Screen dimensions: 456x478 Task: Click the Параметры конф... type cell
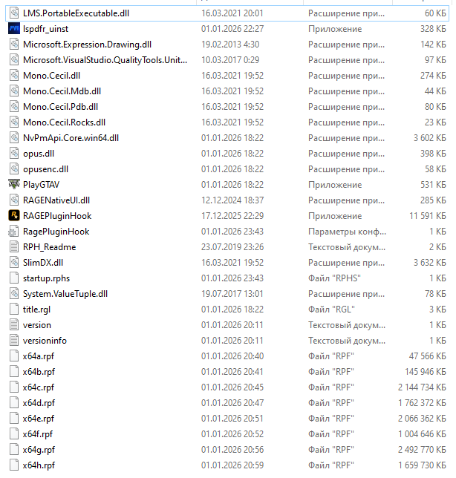[x=347, y=232]
